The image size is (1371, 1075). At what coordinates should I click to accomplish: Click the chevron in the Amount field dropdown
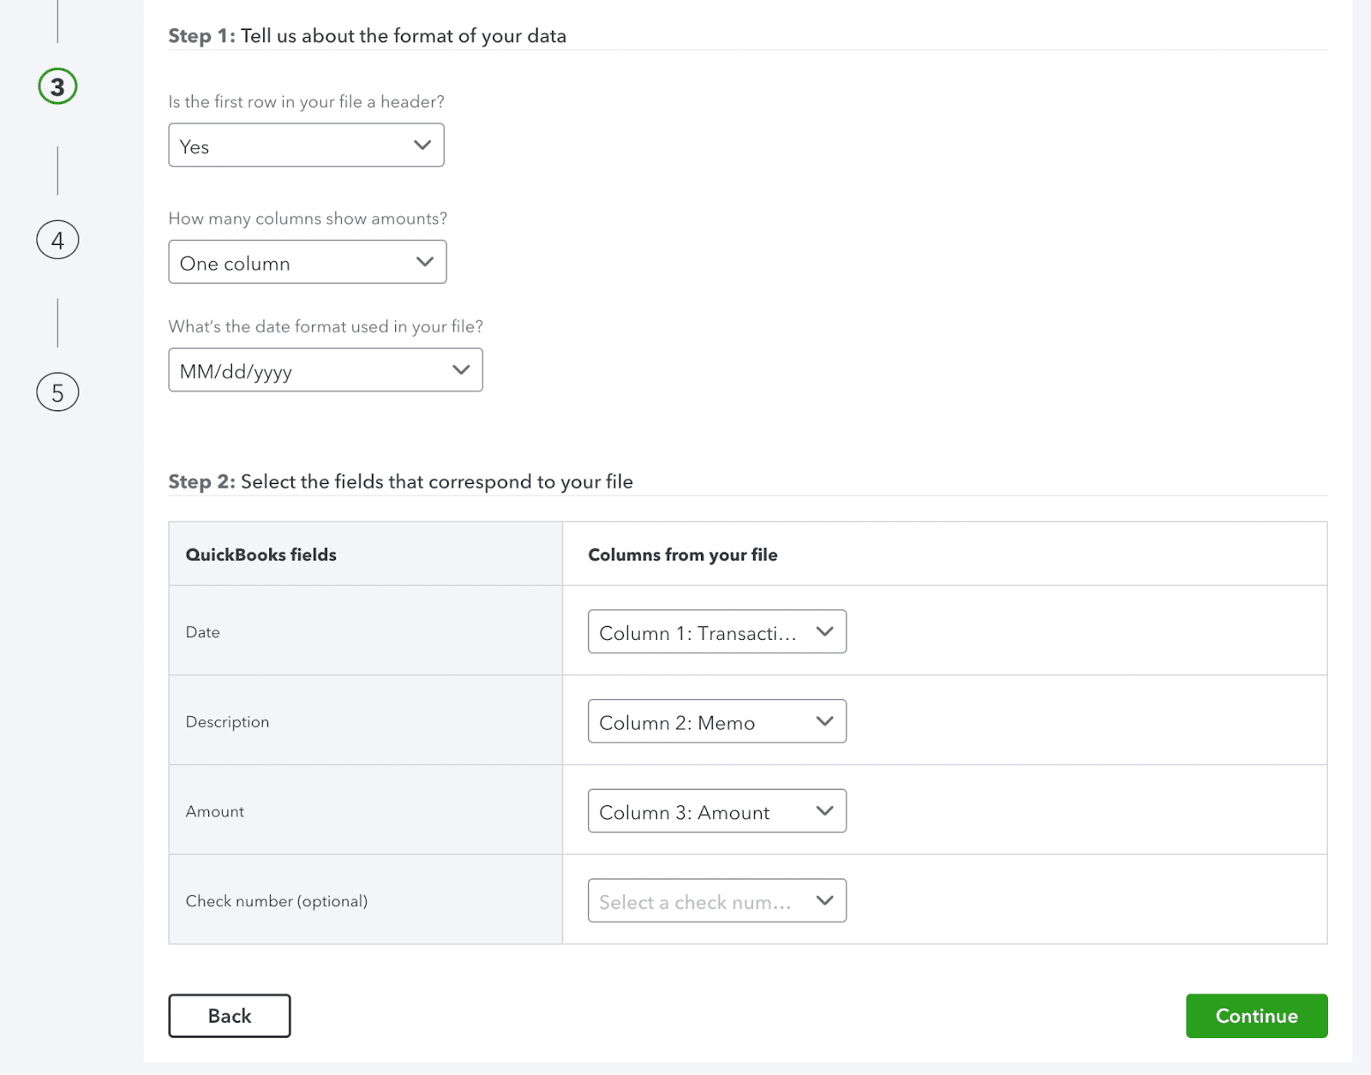click(x=824, y=811)
